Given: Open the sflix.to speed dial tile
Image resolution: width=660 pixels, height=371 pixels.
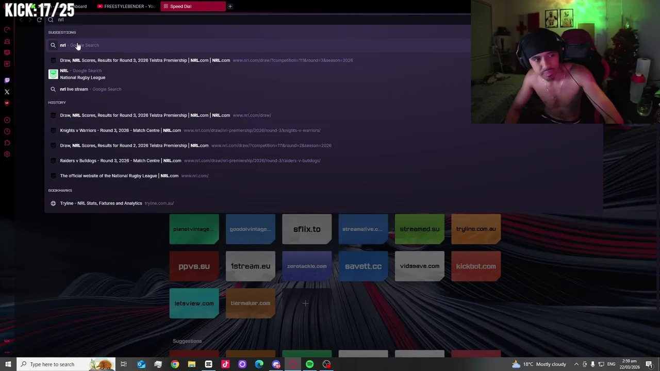Looking at the screenshot, I should (307, 229).
